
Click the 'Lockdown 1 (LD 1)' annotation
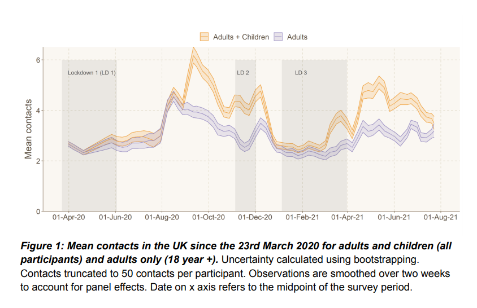point(92,73)
